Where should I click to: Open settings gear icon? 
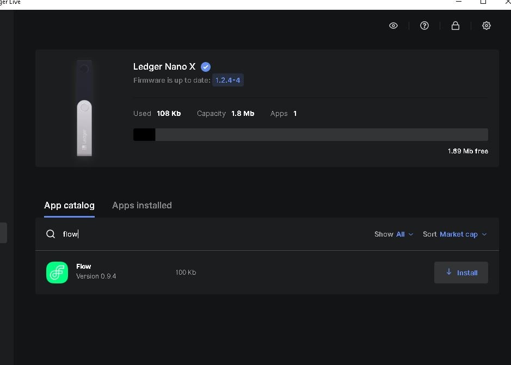(x=486, y=26)
